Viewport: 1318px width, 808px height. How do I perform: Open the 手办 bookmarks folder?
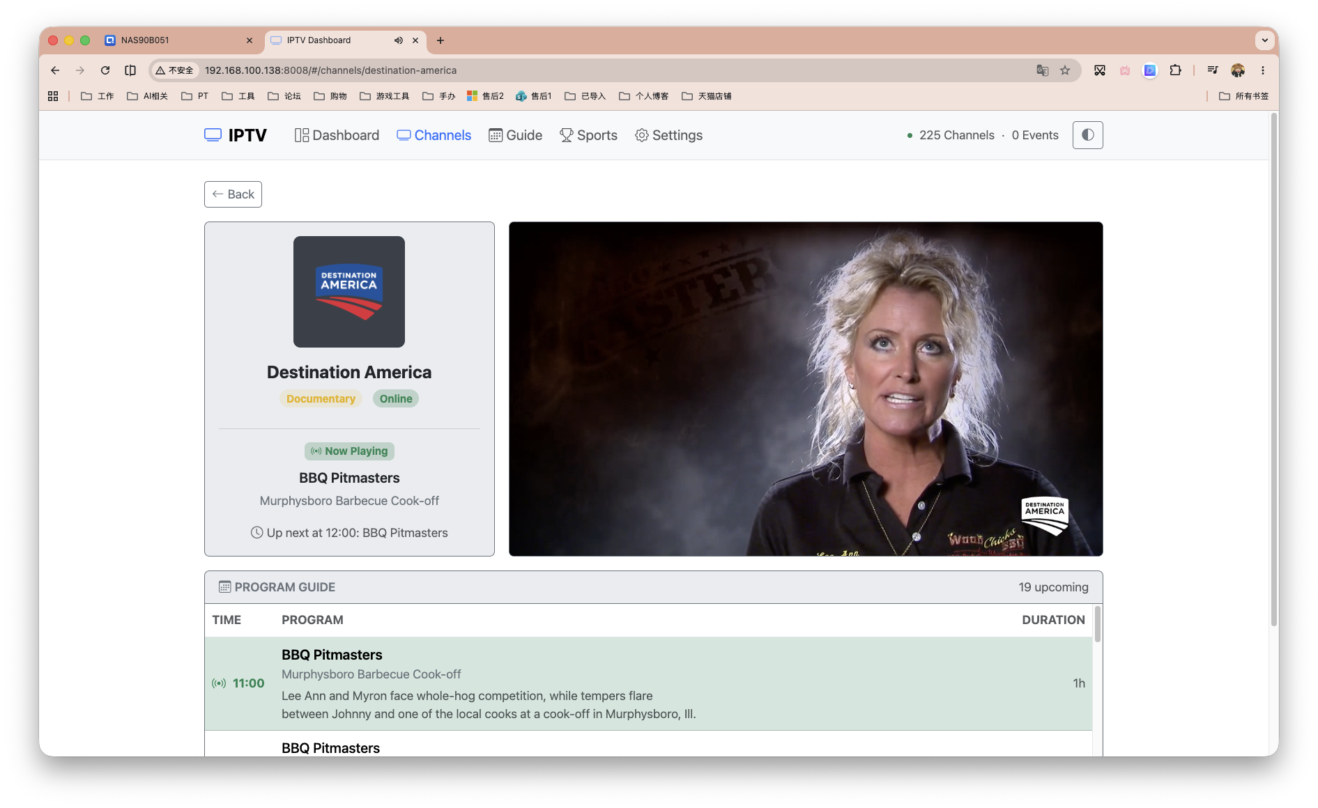439,96
